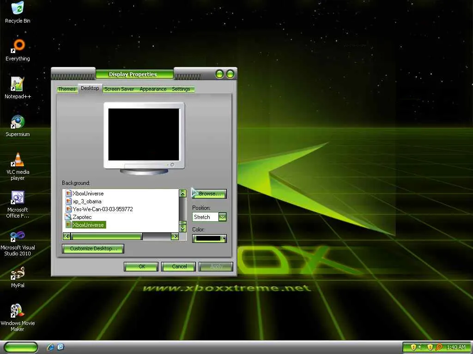Select the Zapotec background

[82, 217]
